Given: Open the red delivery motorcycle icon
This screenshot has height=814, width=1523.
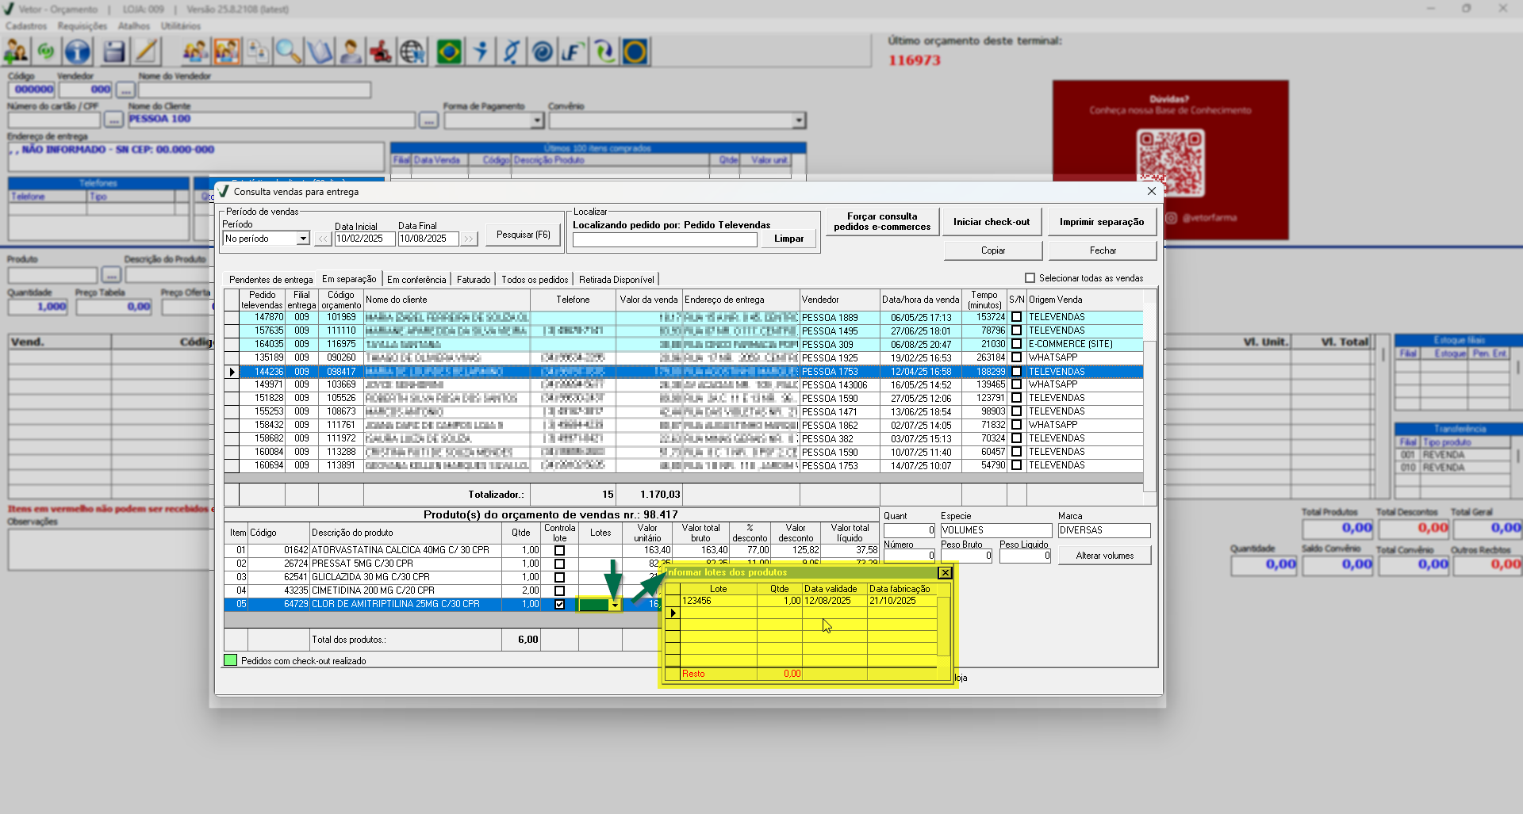Looking at the screenshot, I should pyautogui.click(x=381, y=52).
